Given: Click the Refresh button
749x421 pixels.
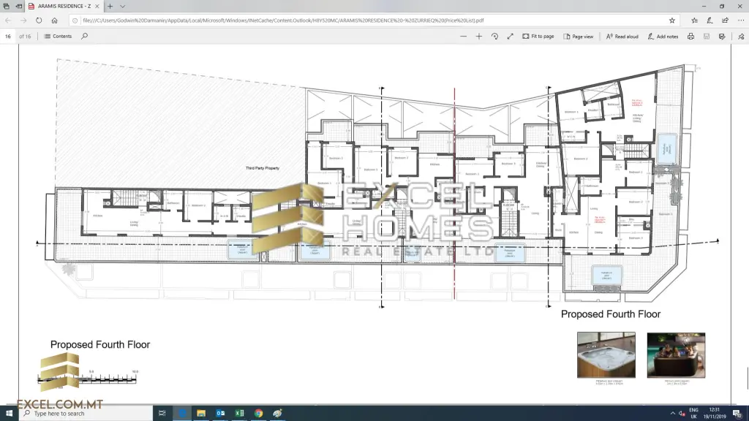Looking at the screenshot, I should pos(37,20).
